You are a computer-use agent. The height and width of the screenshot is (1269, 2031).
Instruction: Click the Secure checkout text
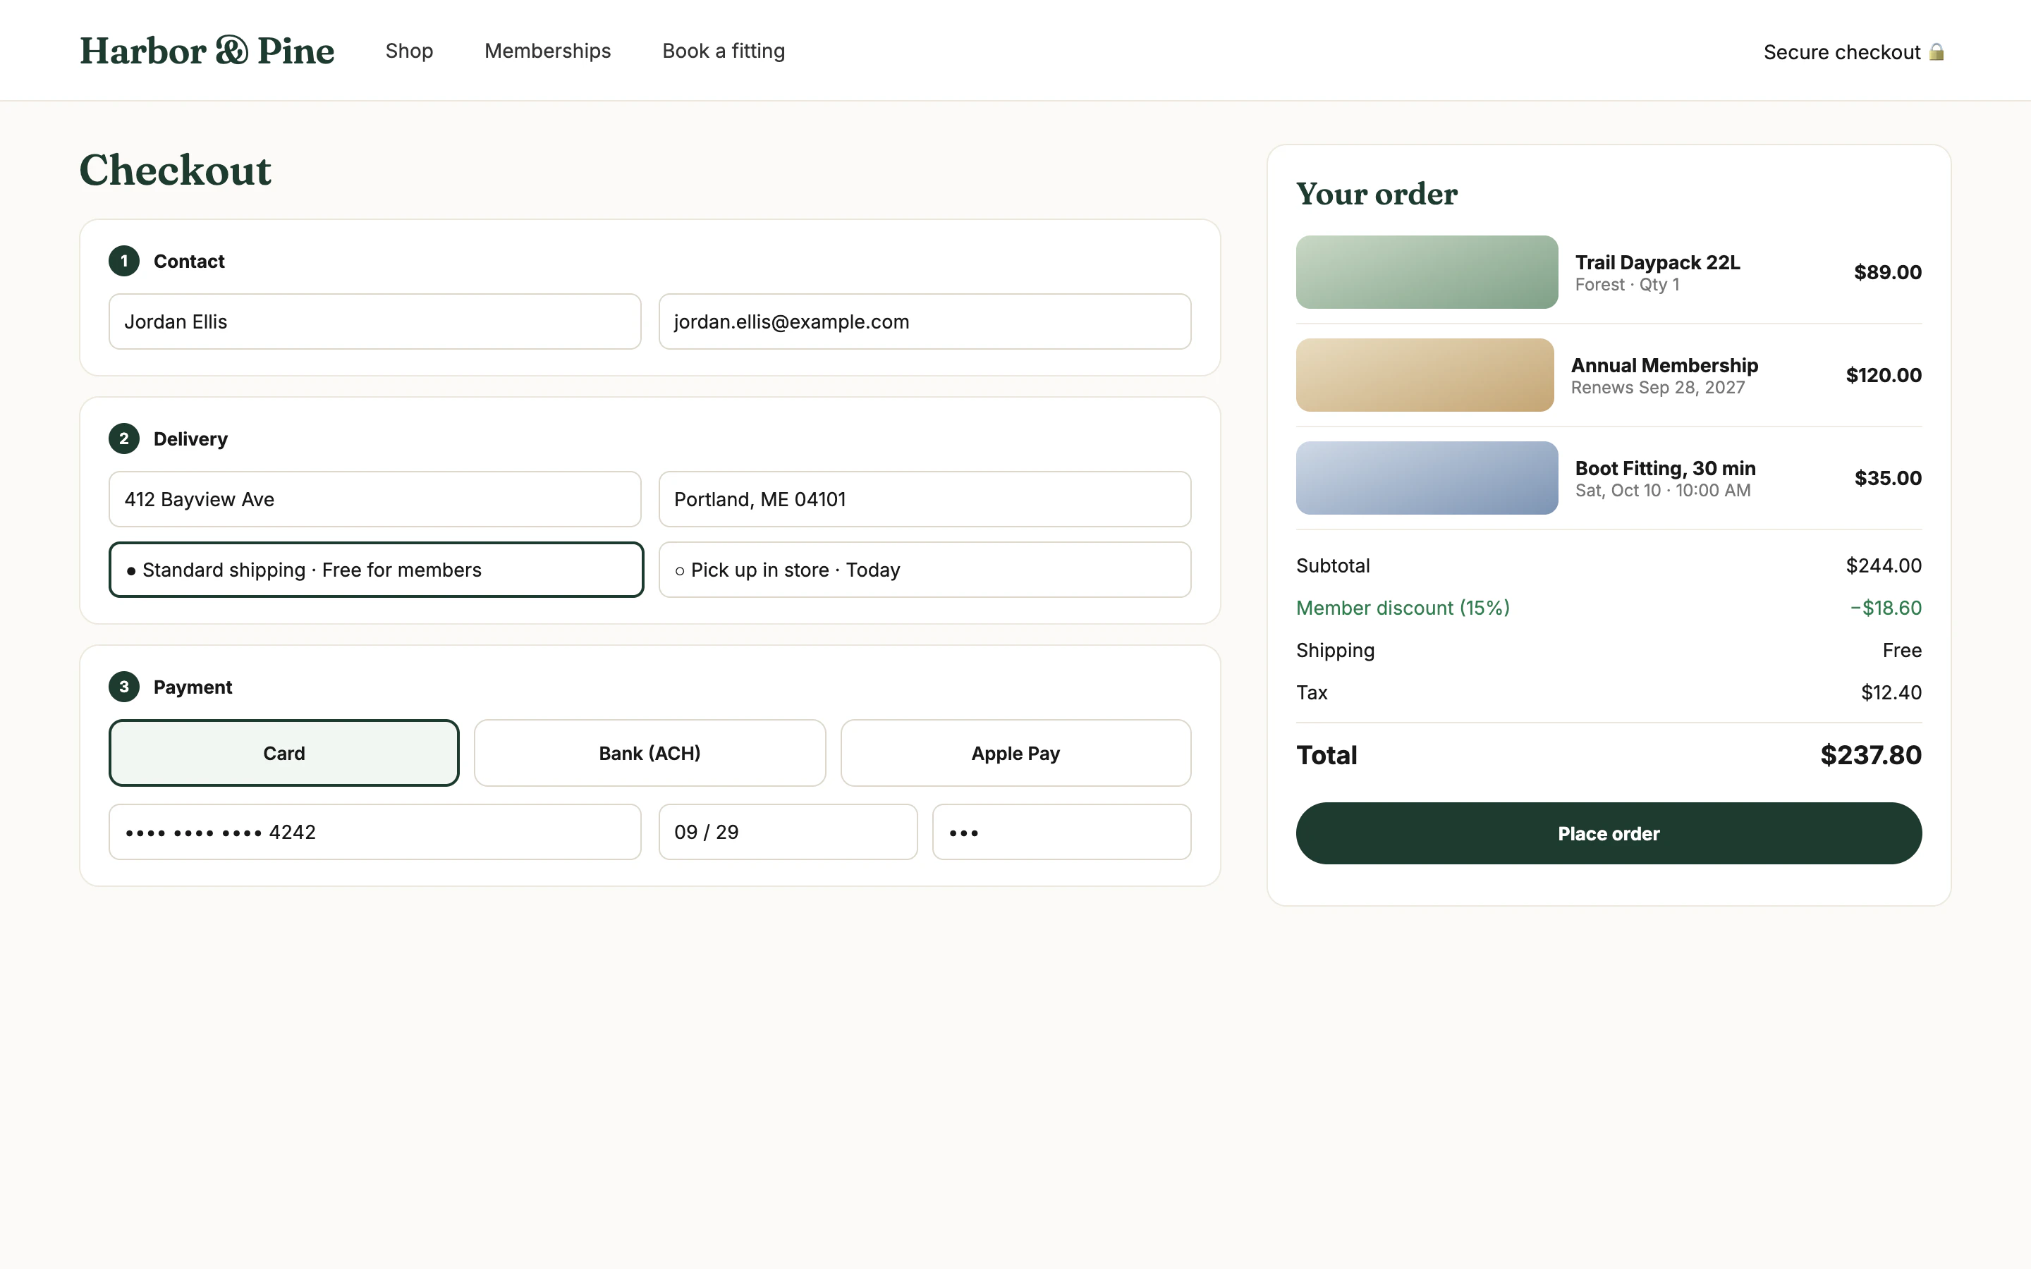[x=1841, y=52]
